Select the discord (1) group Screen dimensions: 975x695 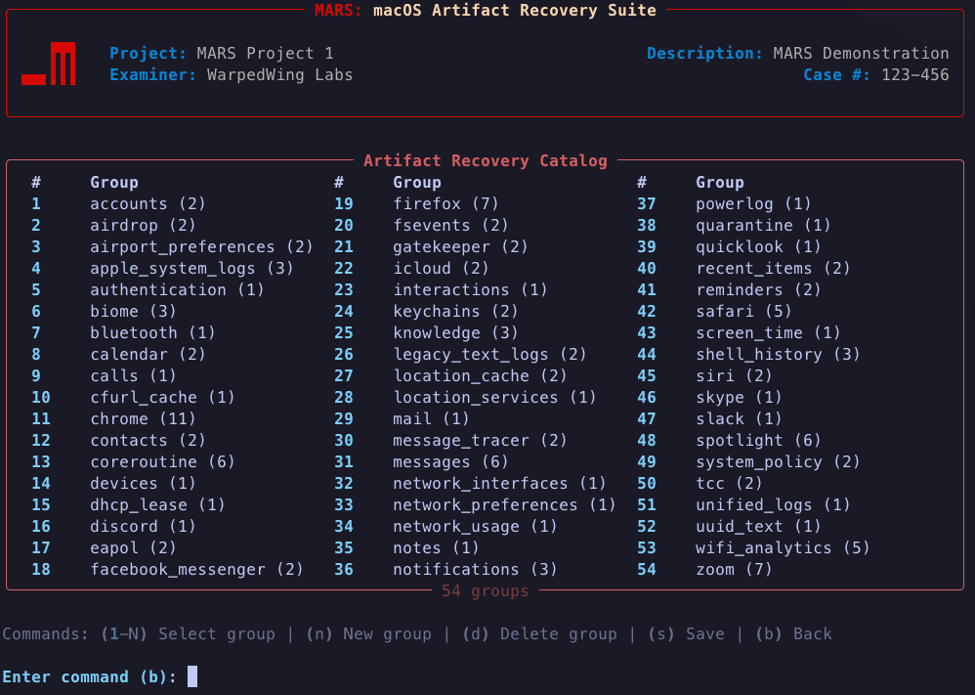pyautogui.click(x=143, y=527)
